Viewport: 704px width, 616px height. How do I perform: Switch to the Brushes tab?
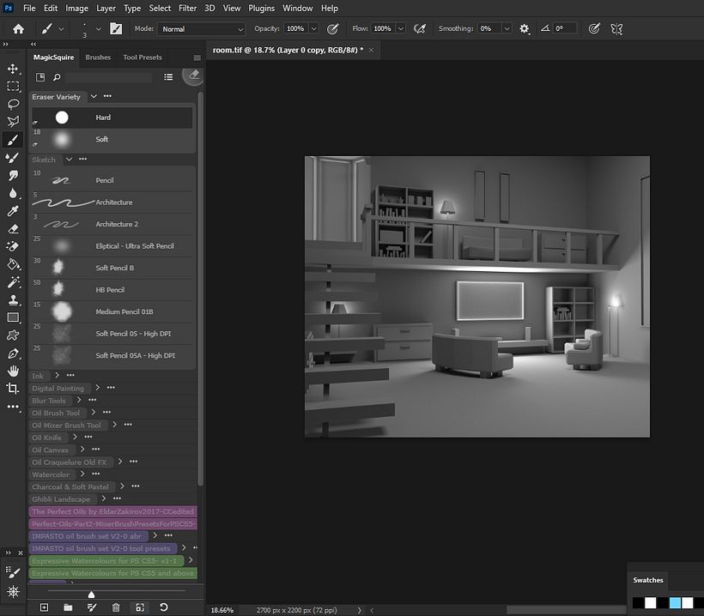click(98, 57)
